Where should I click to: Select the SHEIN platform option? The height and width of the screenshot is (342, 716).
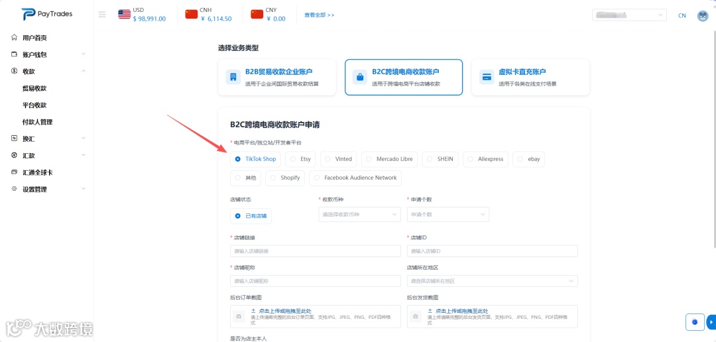coord(440,159)
